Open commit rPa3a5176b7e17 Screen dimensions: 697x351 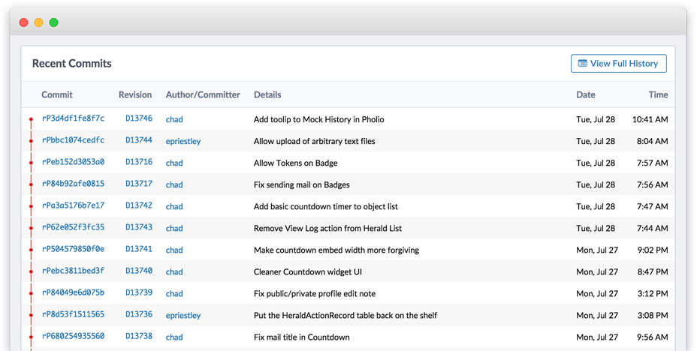pos(73,205)
